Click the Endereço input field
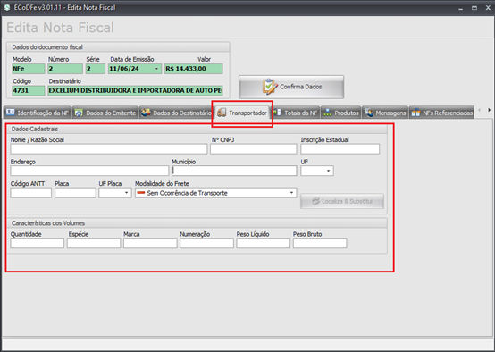Image resolution: width=495 pixels, height=352 pixels. (89, 171)
